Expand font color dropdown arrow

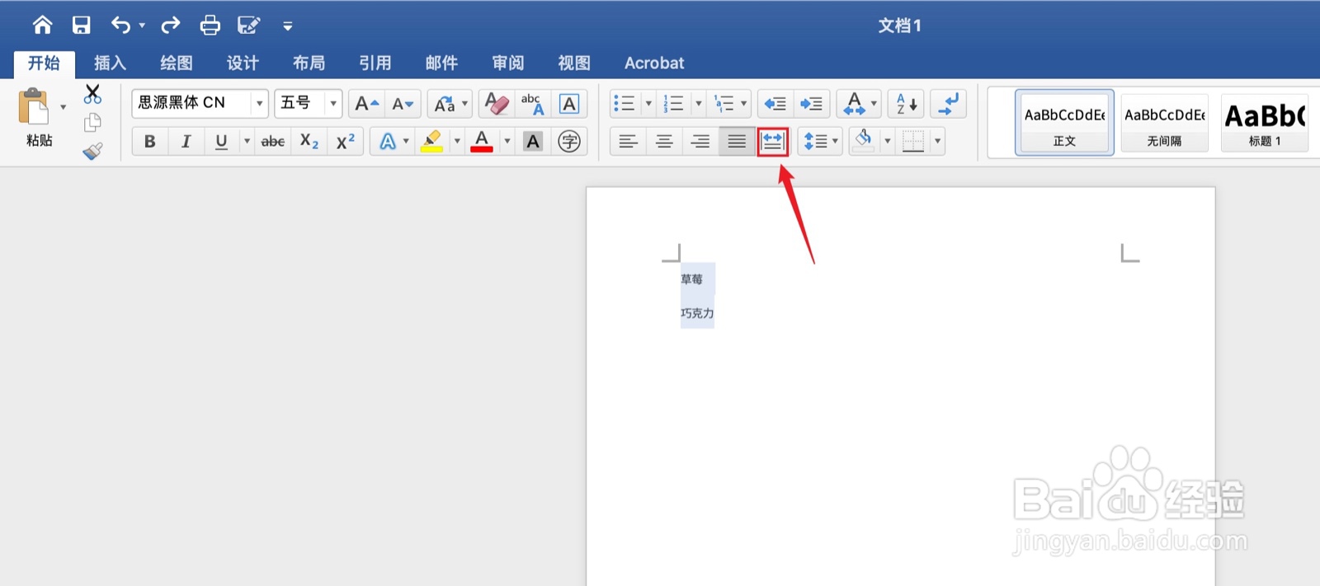pos(507,142)
